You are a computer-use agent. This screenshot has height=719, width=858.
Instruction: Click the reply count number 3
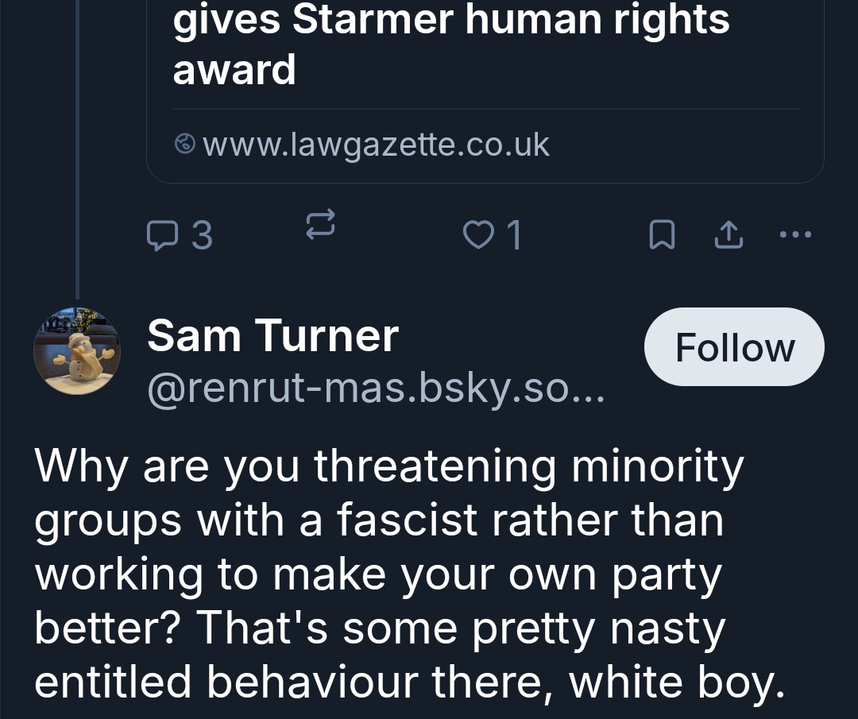click(x=202, y=235)
